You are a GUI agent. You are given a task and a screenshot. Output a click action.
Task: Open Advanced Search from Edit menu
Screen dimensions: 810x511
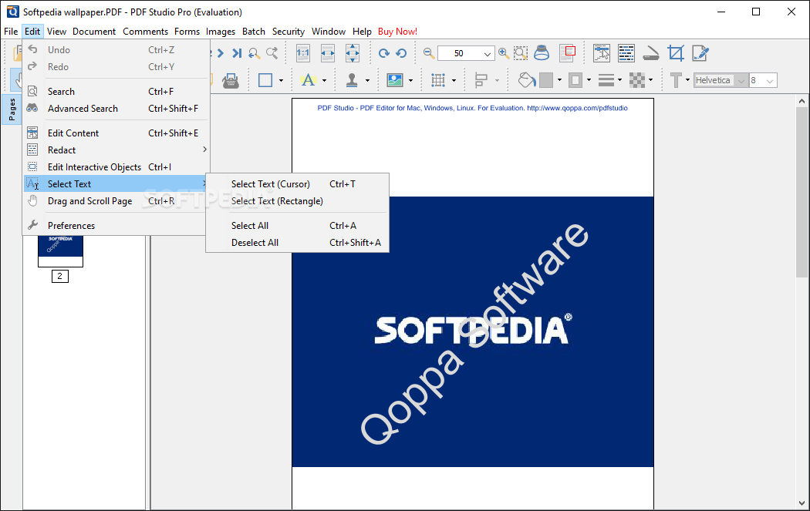click(116, 109)
